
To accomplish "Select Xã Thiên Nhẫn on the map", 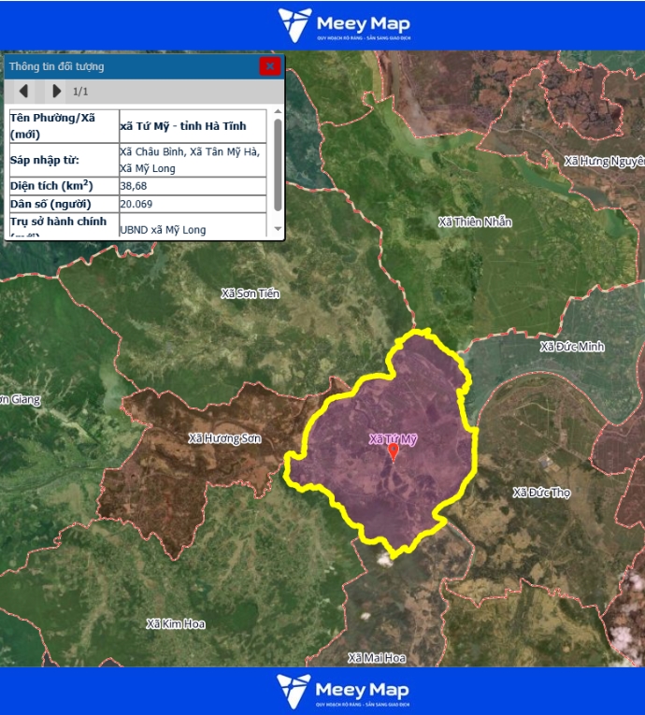I will tap(475, 222).
